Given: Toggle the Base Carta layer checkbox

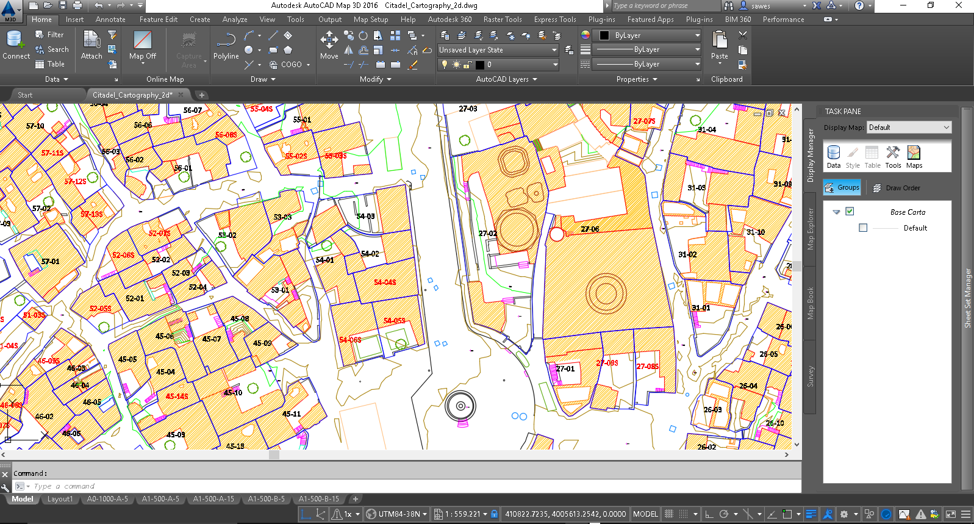Looking at the screenshot, I should [850, 212].
